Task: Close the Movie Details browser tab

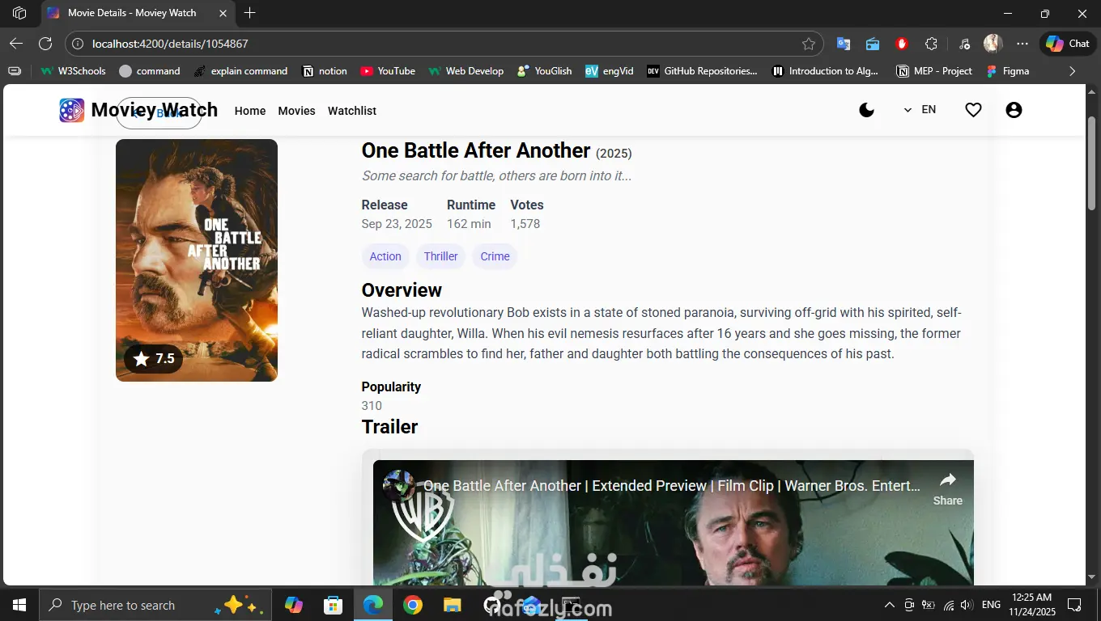Action: [223, 13]
